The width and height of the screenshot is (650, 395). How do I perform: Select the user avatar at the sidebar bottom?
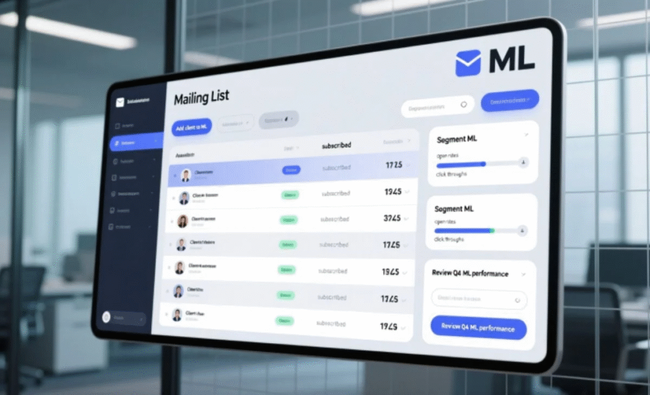107,317
